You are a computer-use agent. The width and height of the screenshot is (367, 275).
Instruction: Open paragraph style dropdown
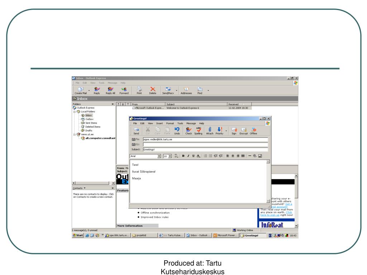[x=176, y=156]
